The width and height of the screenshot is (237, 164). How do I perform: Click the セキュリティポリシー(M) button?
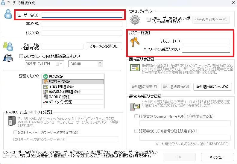tap(211, 20)
